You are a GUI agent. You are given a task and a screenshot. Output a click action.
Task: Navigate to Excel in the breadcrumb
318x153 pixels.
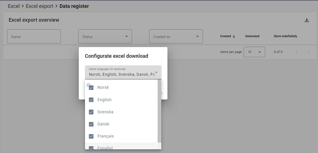coord(14,6)
